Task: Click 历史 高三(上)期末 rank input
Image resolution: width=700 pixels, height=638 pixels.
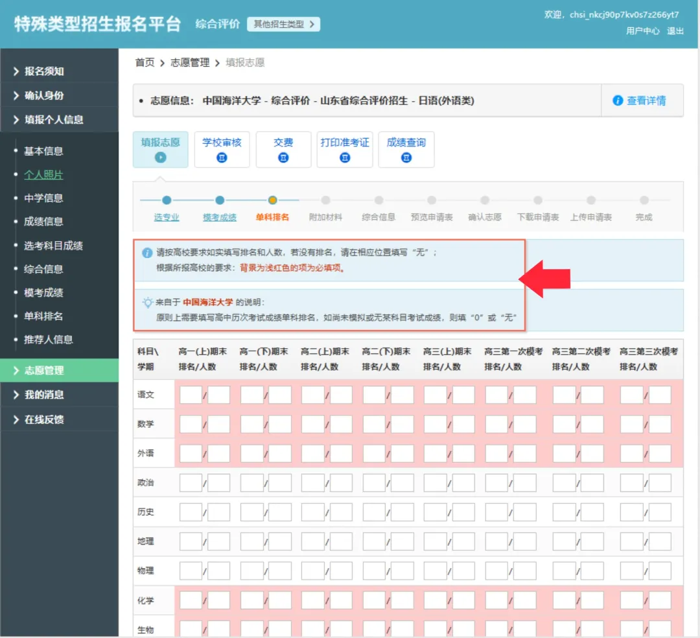Action: pos(436,512)
